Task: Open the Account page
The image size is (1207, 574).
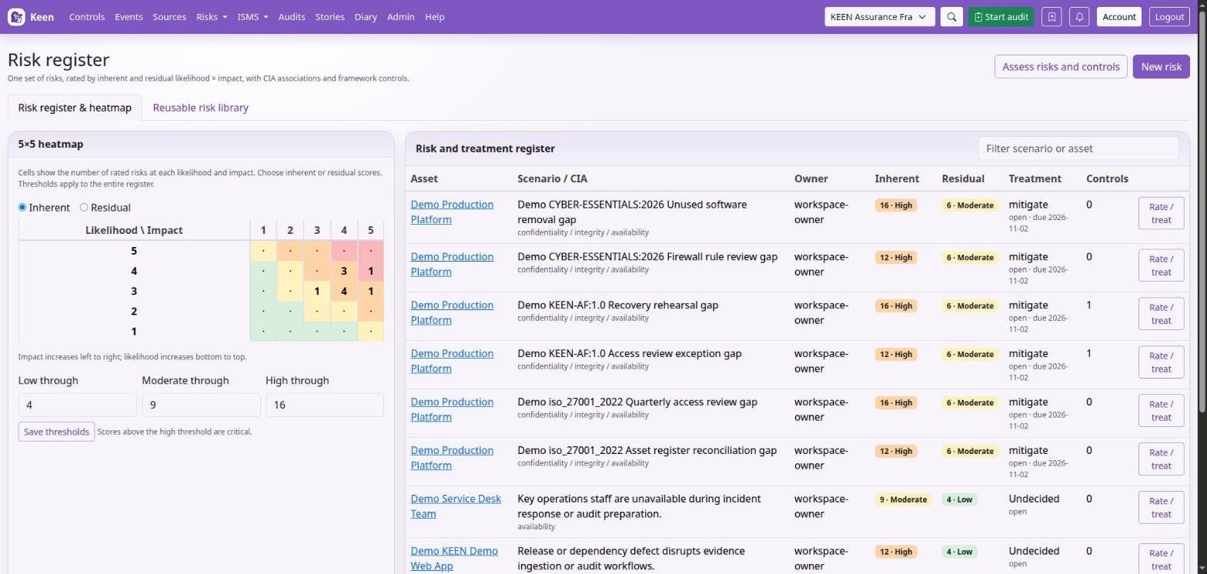Action: click(1118, 17)
